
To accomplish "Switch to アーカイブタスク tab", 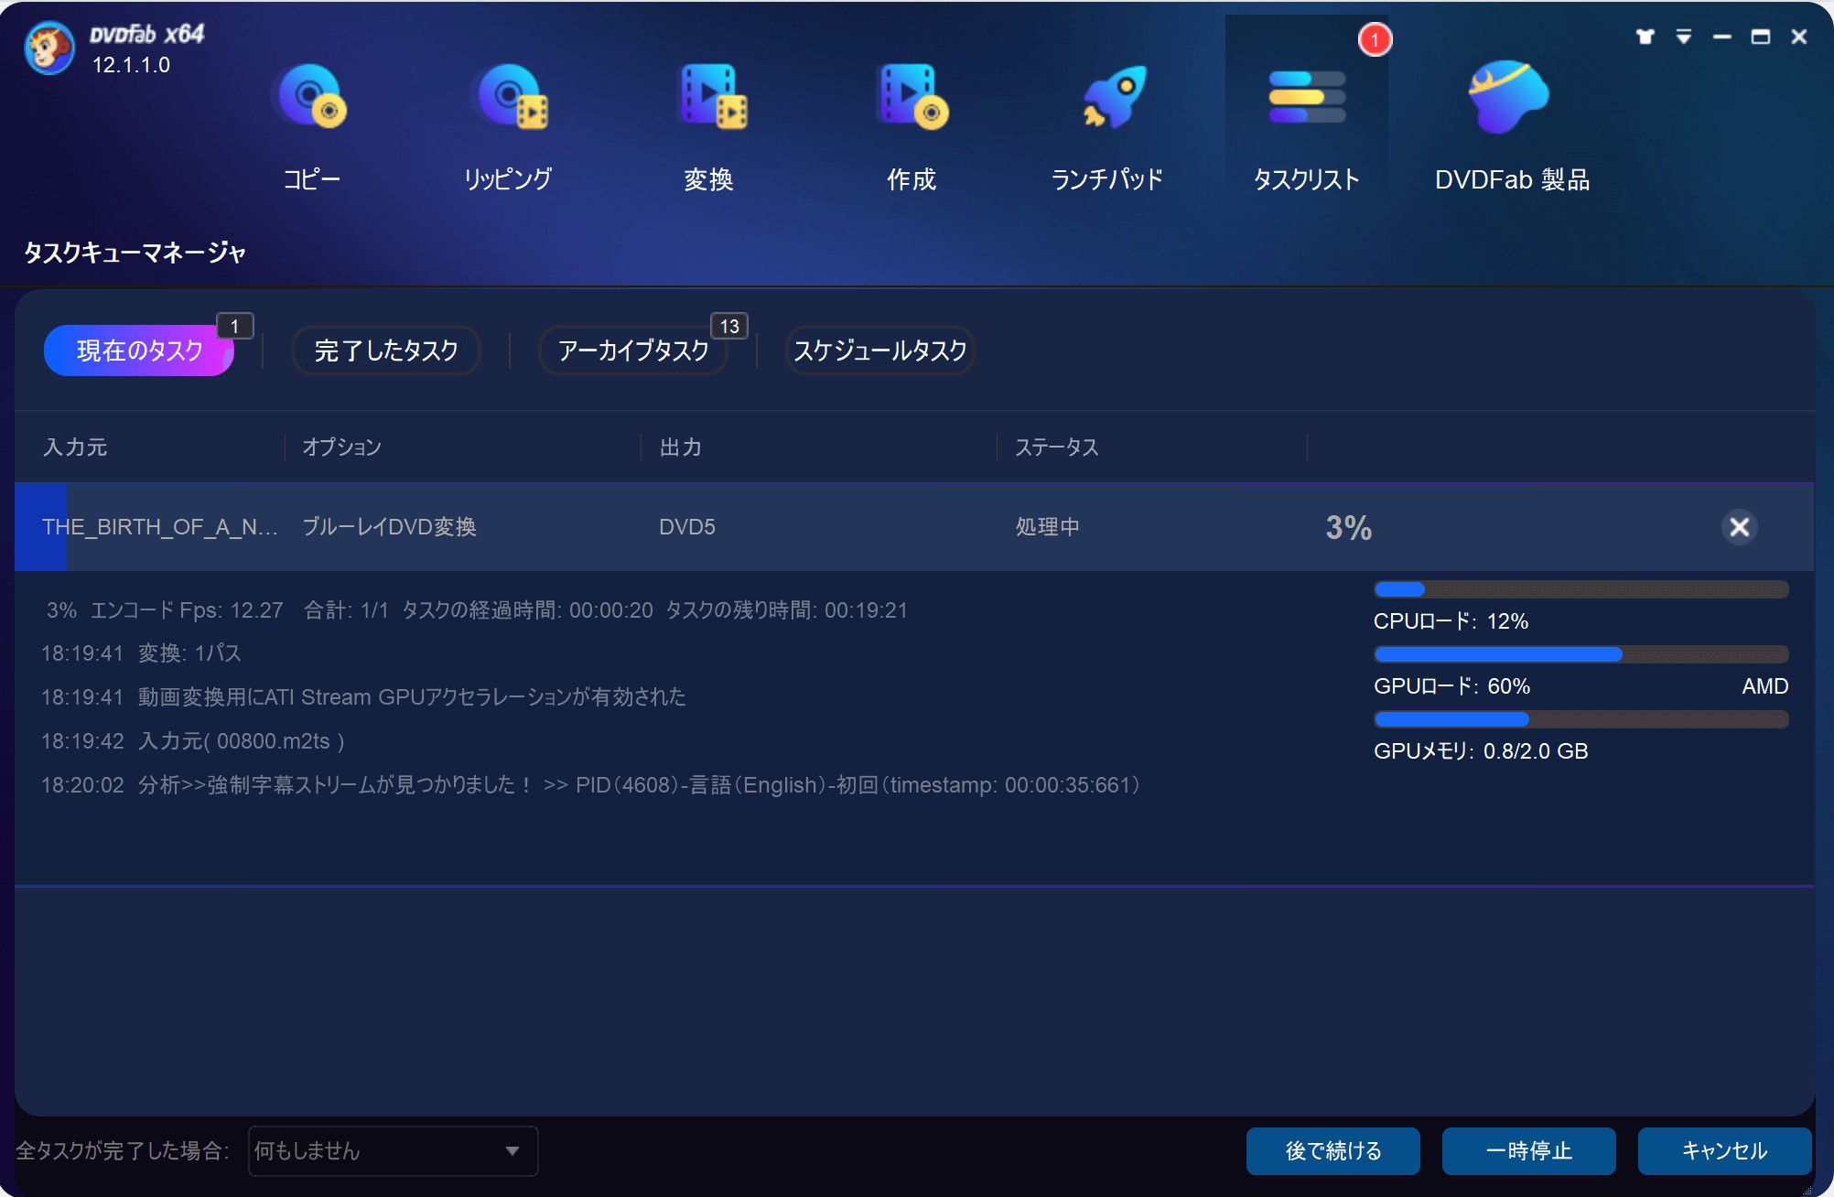I will [633, 350].
